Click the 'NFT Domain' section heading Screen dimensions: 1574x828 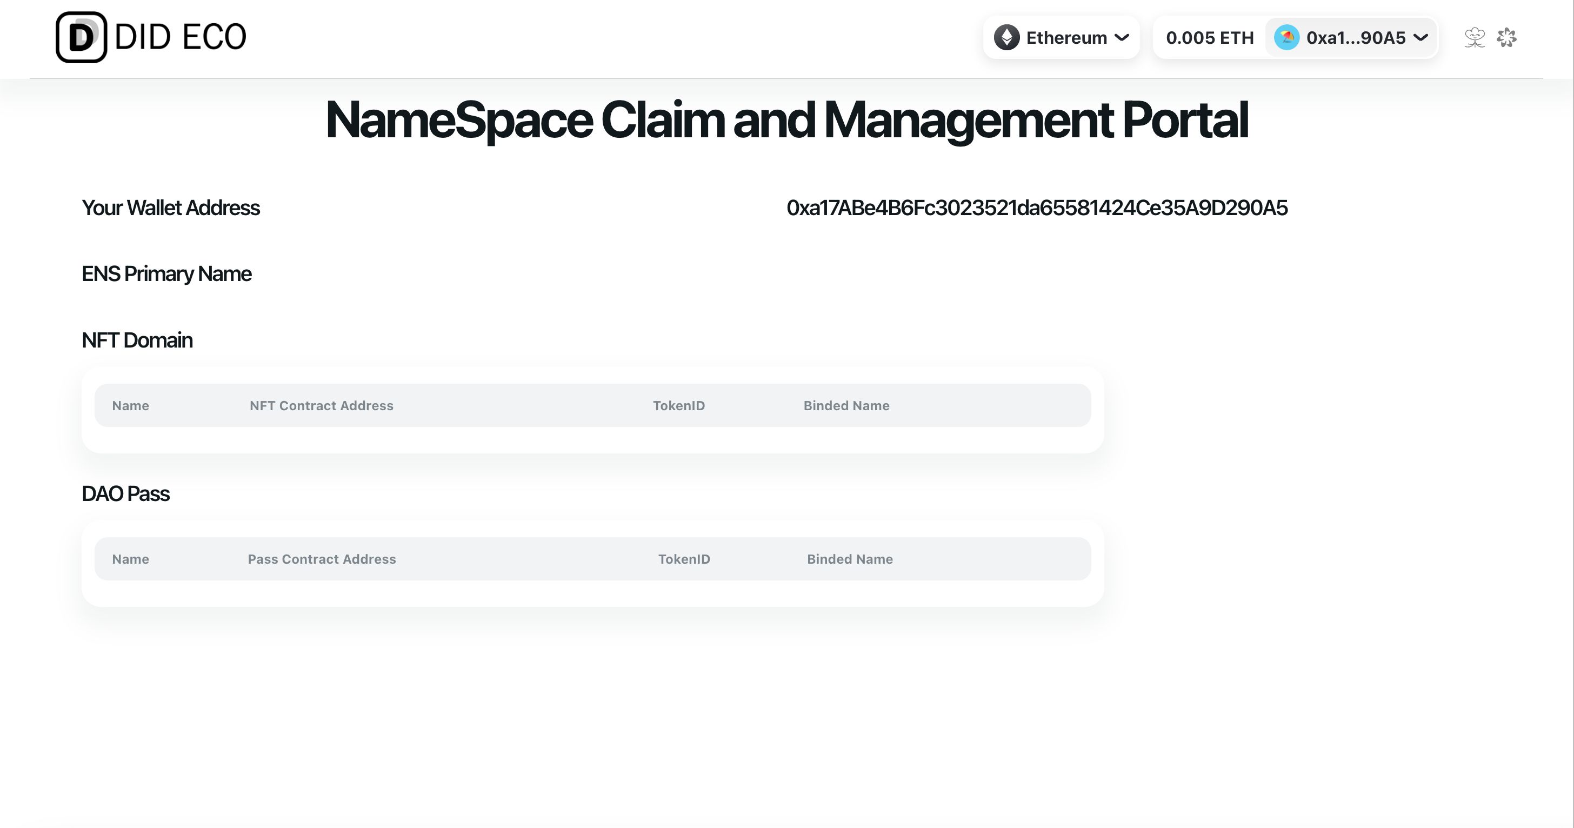[x=137, y=340]
